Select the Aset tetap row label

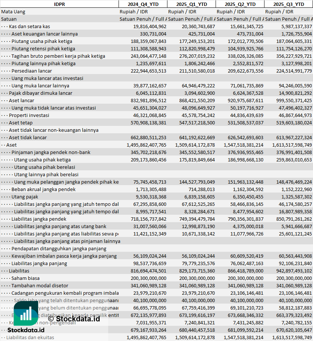tap(21, 123)
